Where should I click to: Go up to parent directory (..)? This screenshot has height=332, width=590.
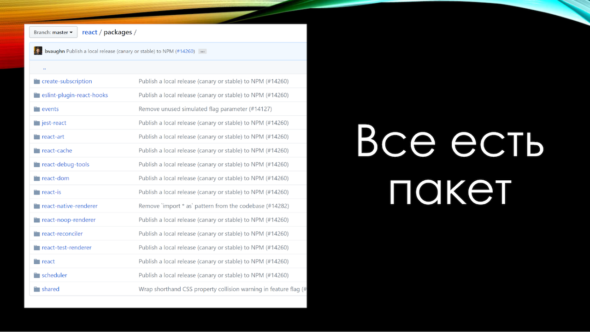44,67
